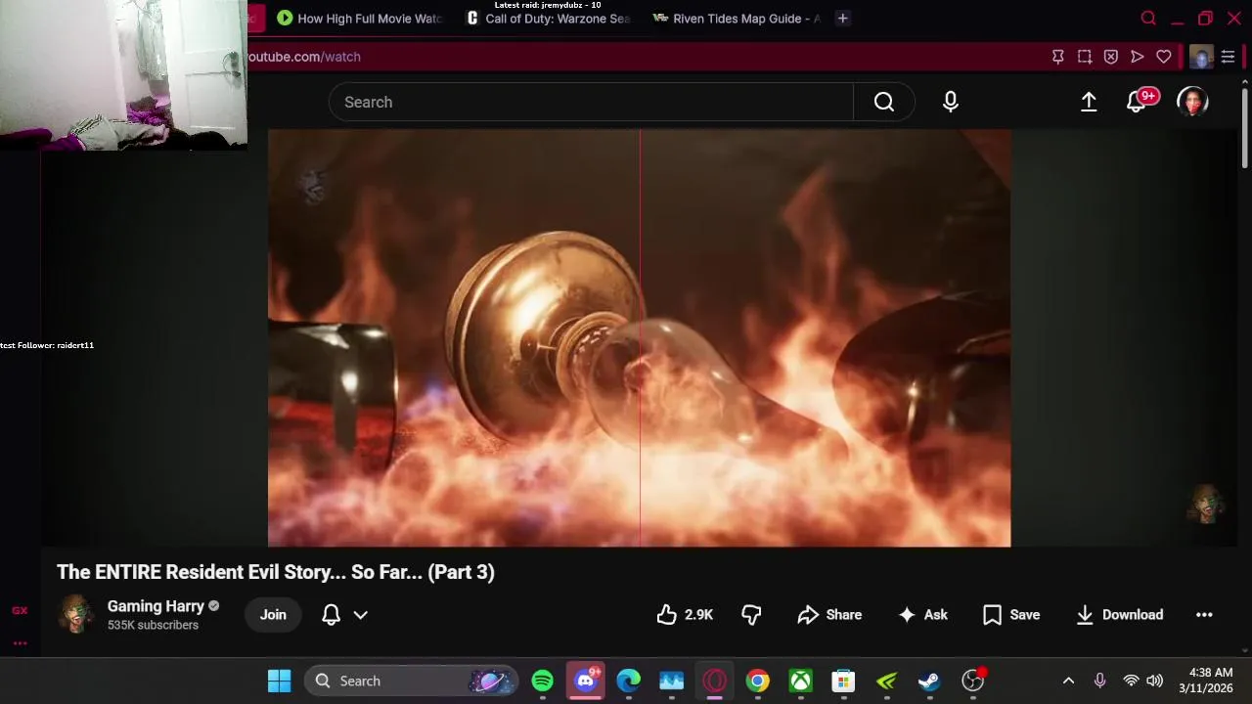
Task: Open sidebar three-dot more options
Action: pos(20,643)
